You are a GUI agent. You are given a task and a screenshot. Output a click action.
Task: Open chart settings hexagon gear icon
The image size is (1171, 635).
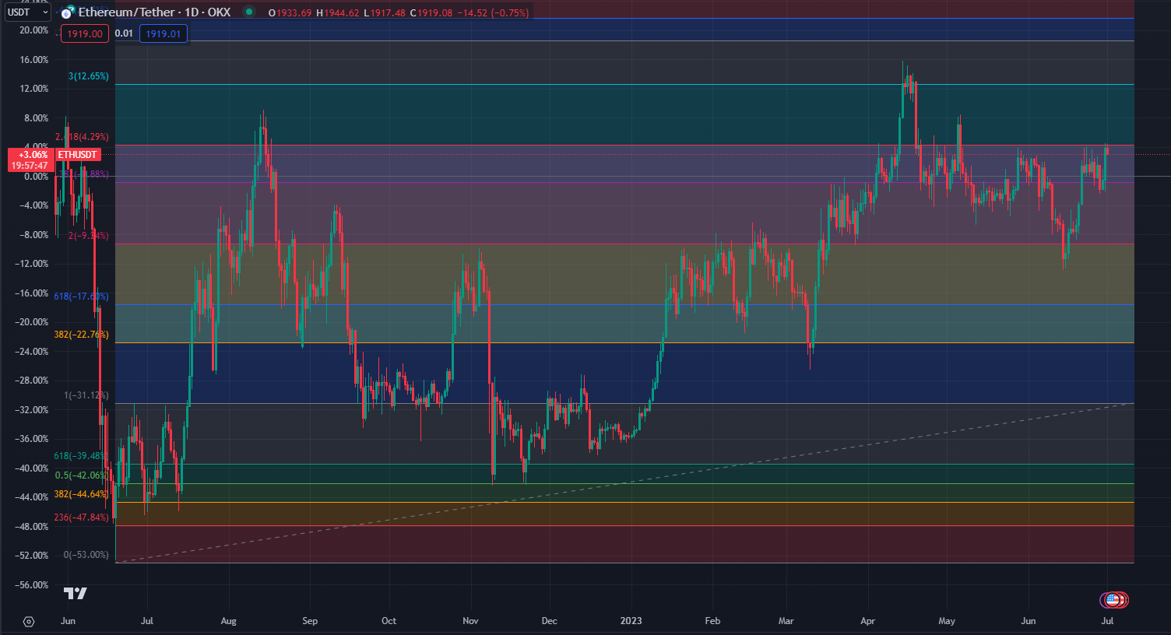click(x=29, y=622)
